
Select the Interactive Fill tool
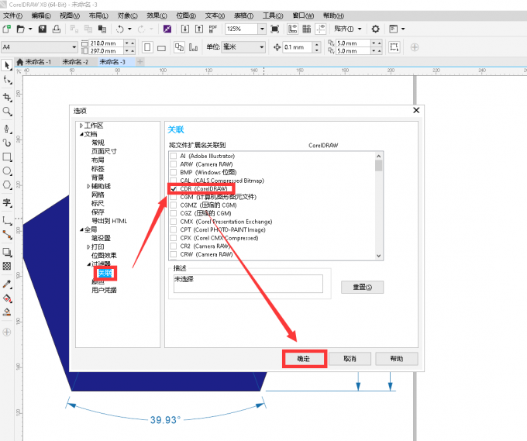(7, 298)
